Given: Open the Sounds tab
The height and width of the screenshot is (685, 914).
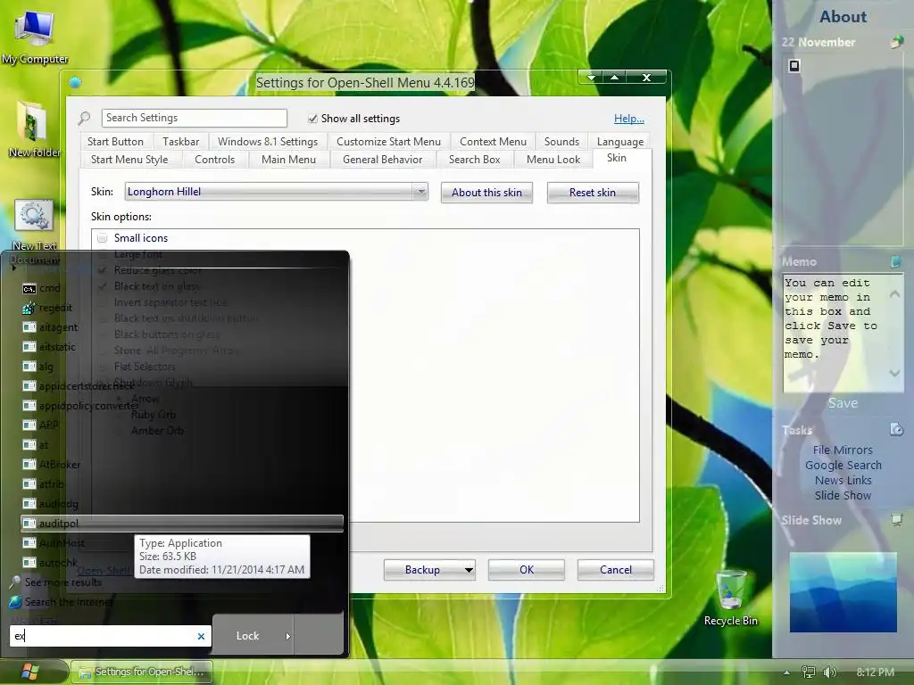Looking at the screenshot, I should coord(562,142).
